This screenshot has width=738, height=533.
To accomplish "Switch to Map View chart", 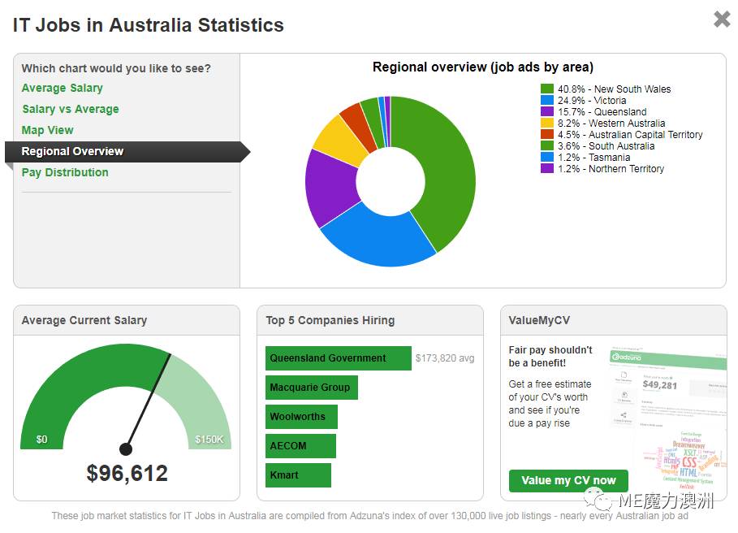I will tap(48, 130).
